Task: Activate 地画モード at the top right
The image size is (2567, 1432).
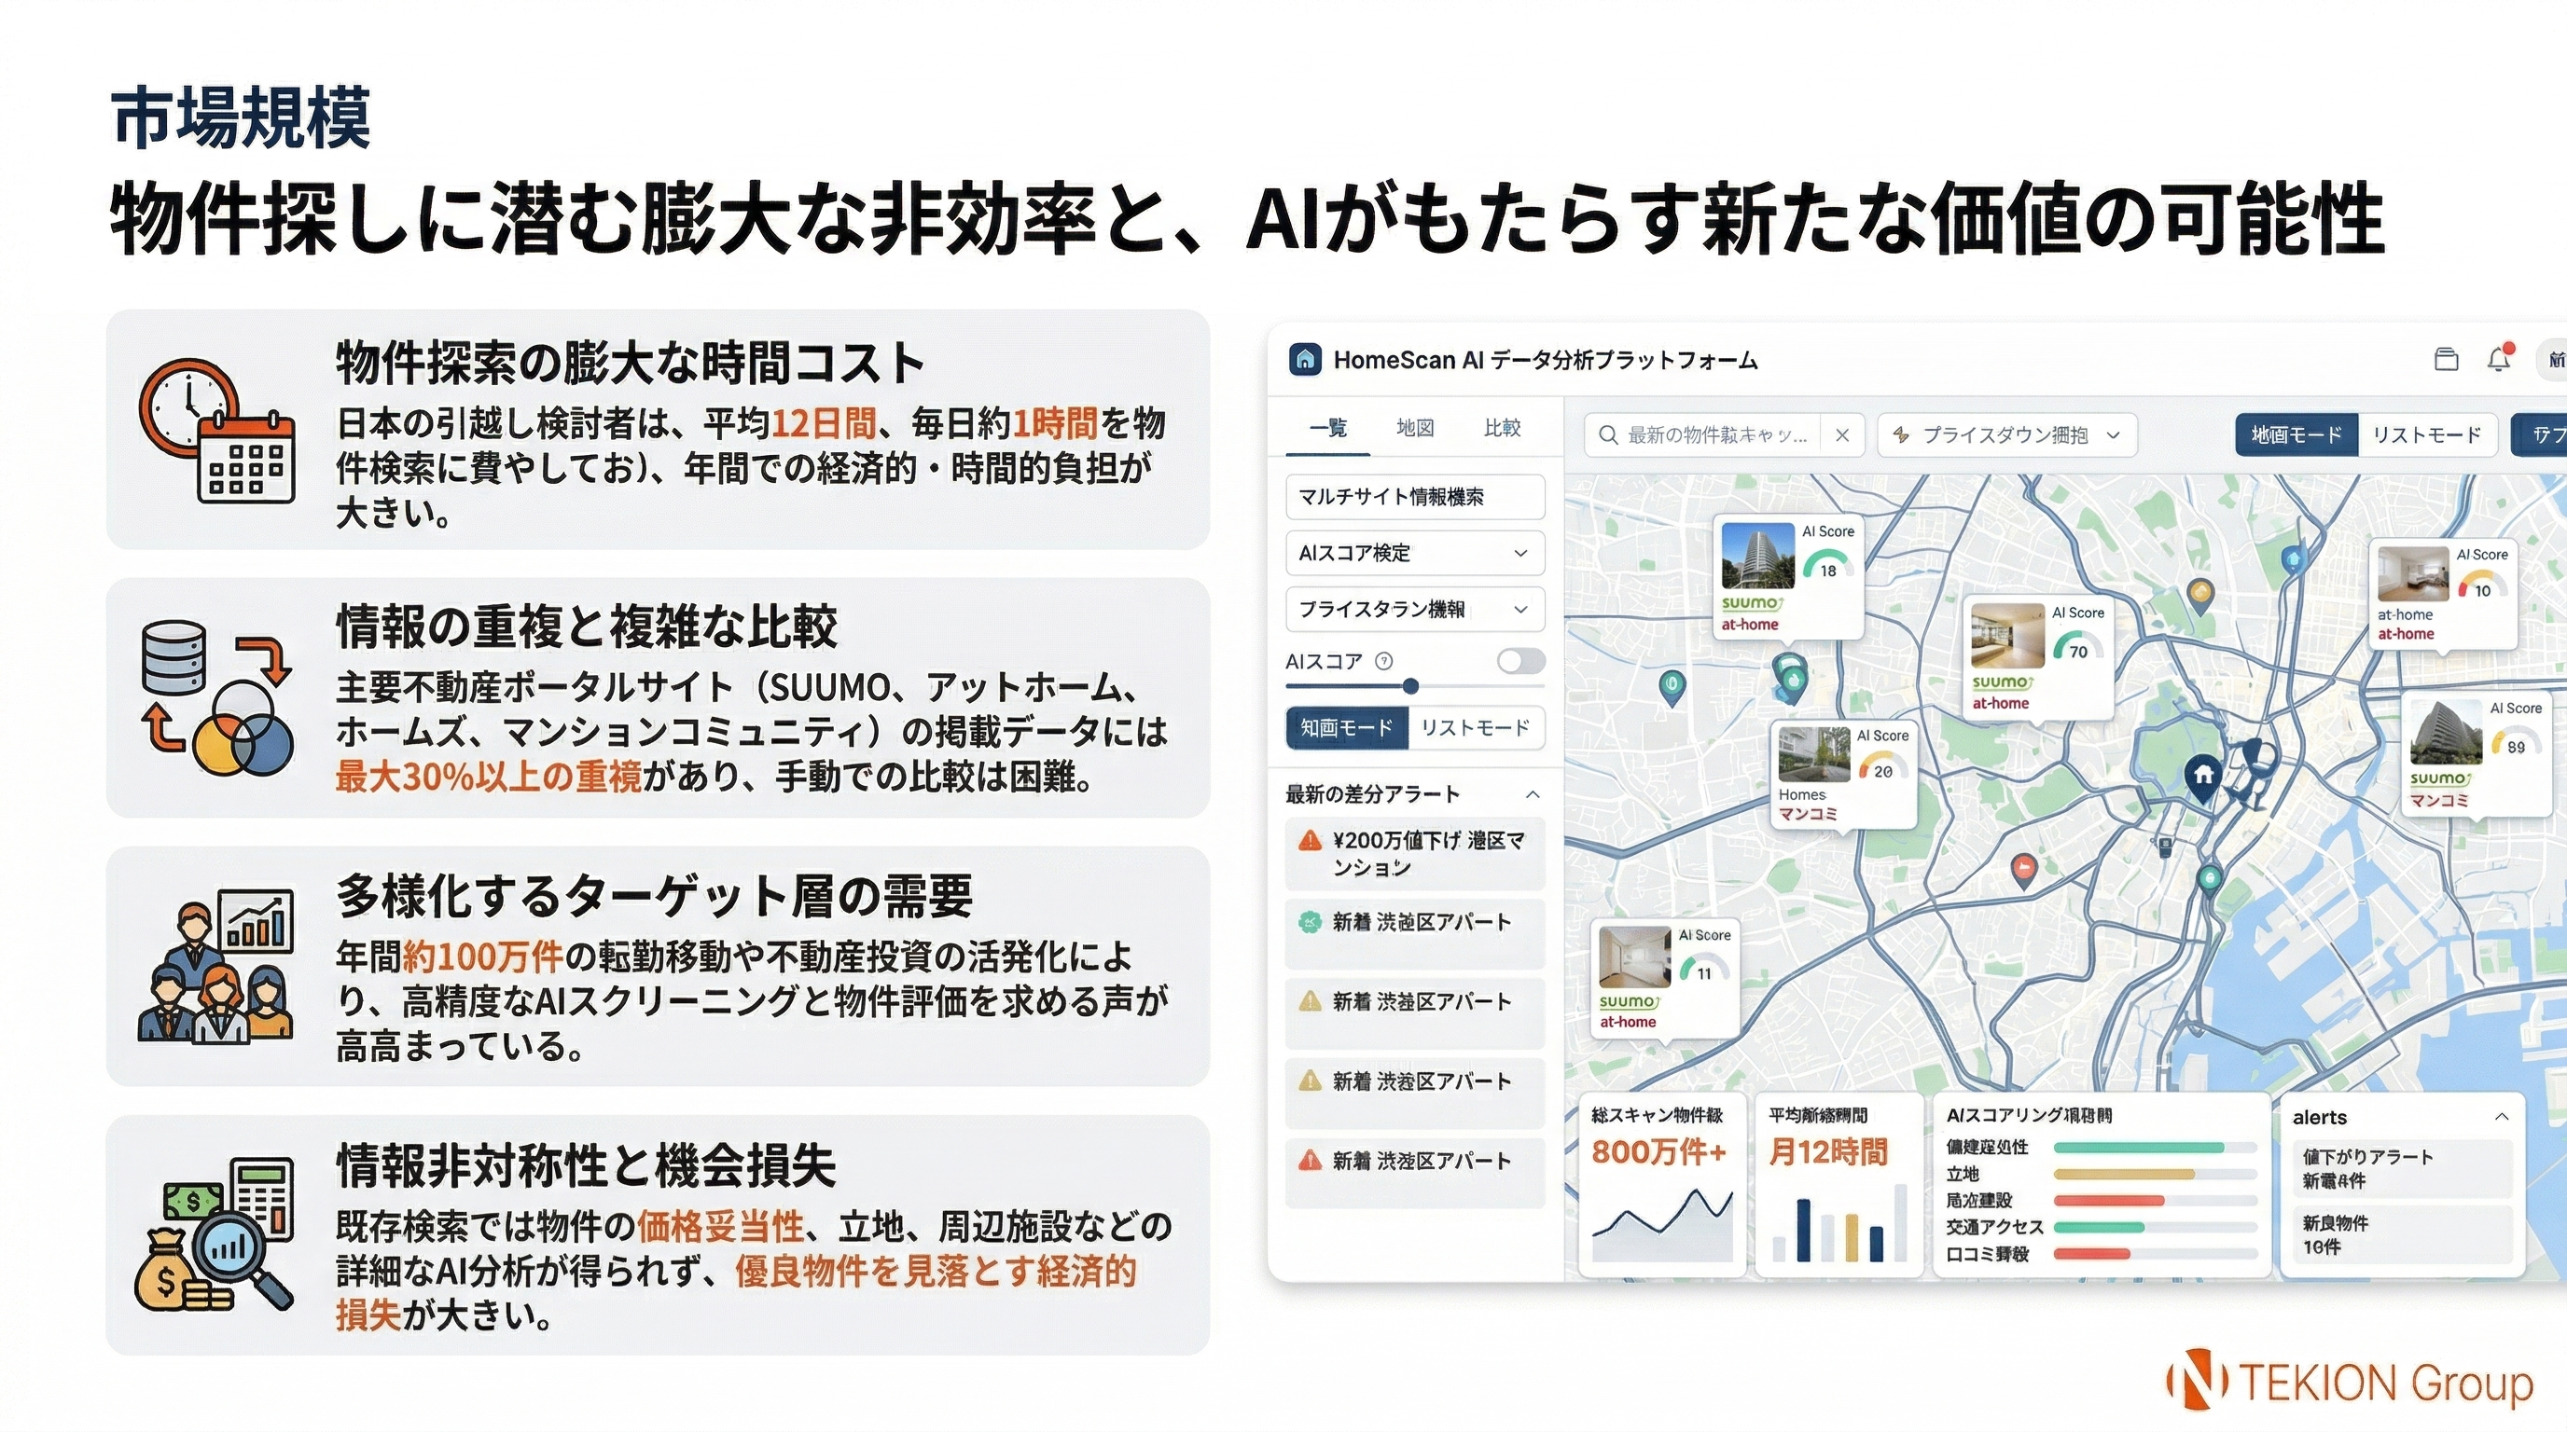Action: [x=2295, y=434]
